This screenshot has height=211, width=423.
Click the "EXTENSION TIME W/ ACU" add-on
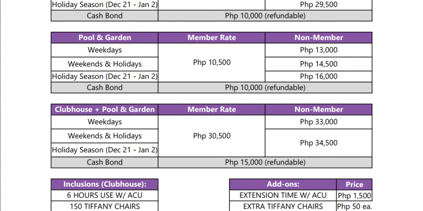pyautogui.click(x=283, y=195)
